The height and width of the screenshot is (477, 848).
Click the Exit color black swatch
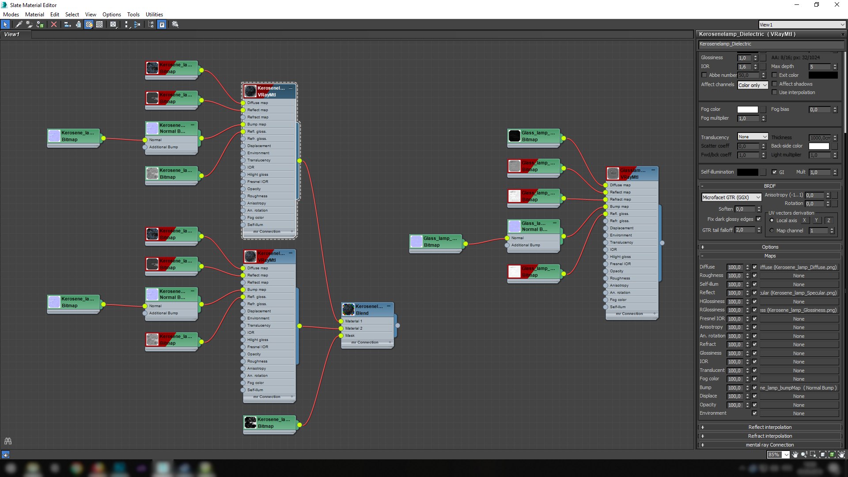coord(823,75)
